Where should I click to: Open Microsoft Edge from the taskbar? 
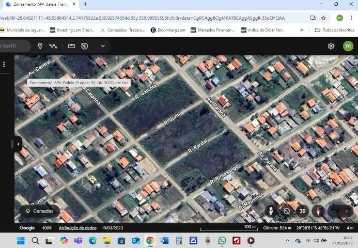pyautogui.click(x=92, y=240)
